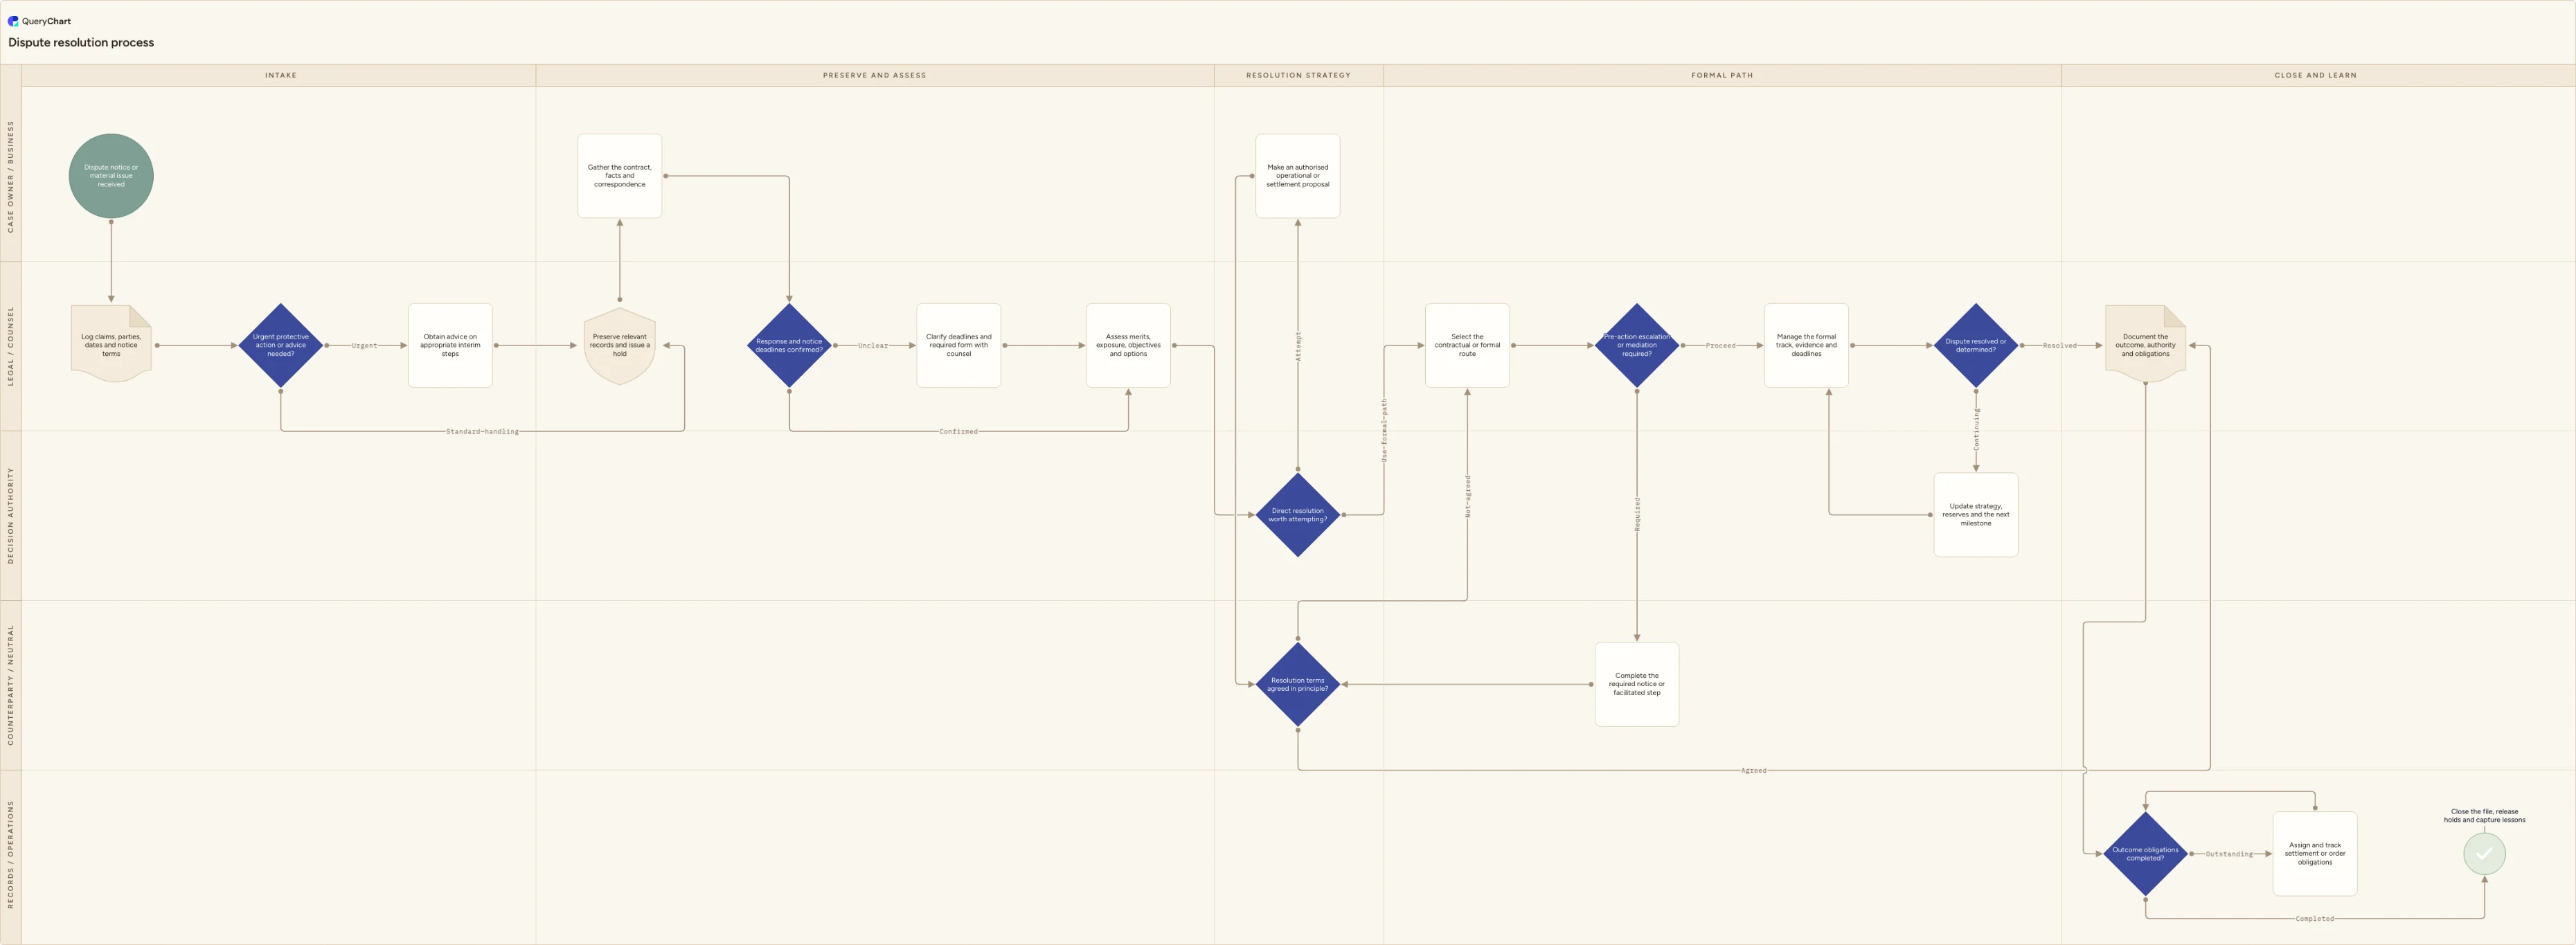The width and height of the screenshot is (2576, 945).
Task: Click the 'Make an authorised operational or settlement proposal' box
Action: [1298, 176]
